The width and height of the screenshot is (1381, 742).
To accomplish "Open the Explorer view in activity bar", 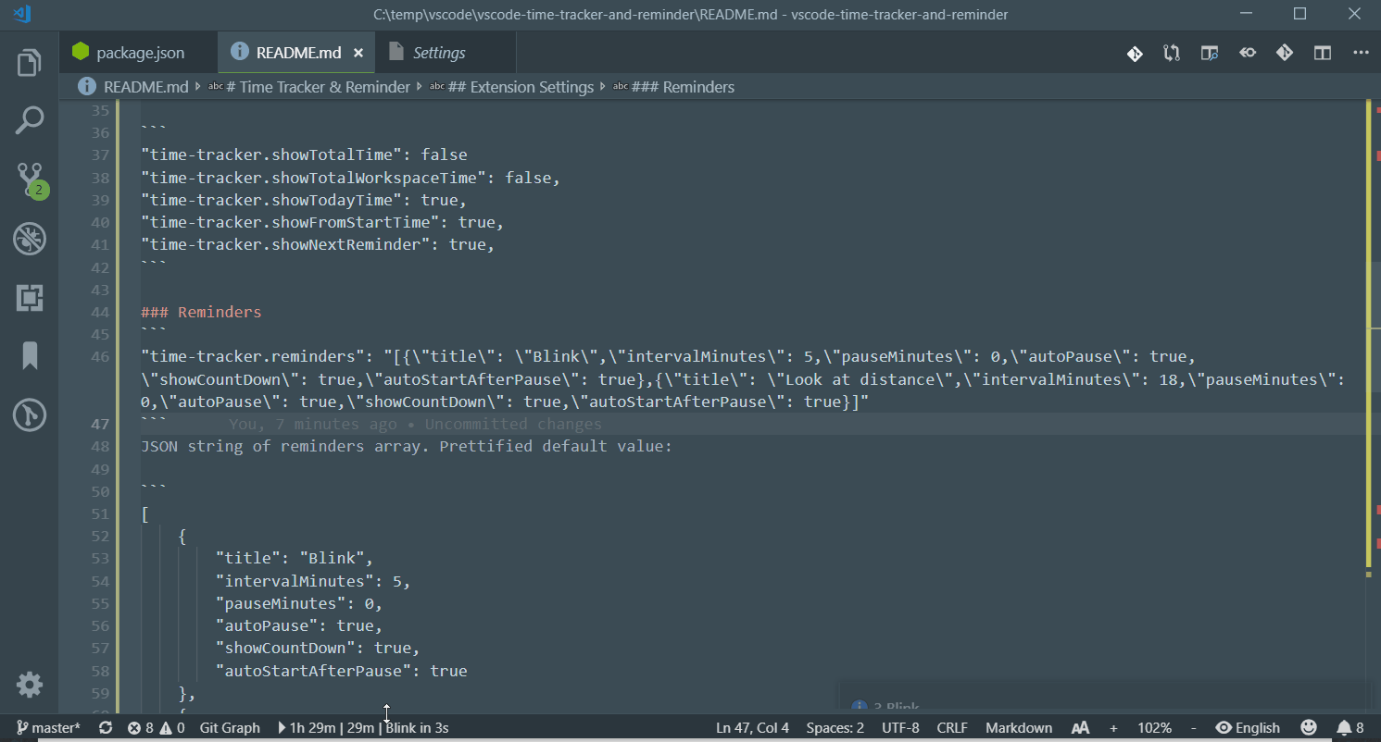I will (30, 64).
